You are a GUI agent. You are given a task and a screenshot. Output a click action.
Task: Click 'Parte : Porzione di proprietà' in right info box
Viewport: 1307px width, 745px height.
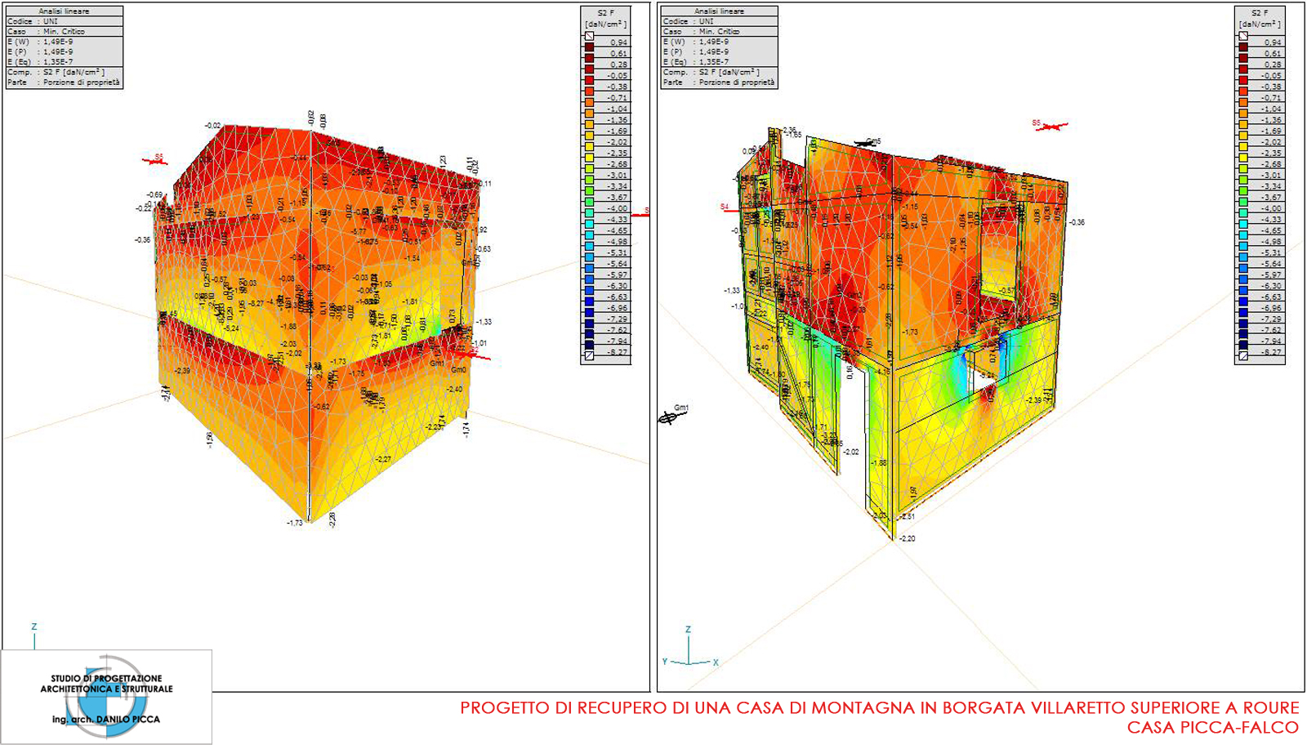(x=720, y=83)
